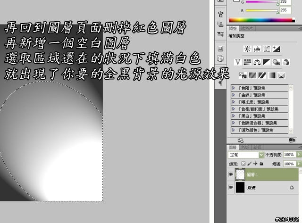Open the Clone Source stamp panel icon
The width and height of the screenshot is (302, 223).
click(220, 24)
